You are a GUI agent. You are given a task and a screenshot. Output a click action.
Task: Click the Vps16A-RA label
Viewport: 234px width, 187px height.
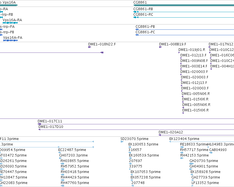[12, 20]
